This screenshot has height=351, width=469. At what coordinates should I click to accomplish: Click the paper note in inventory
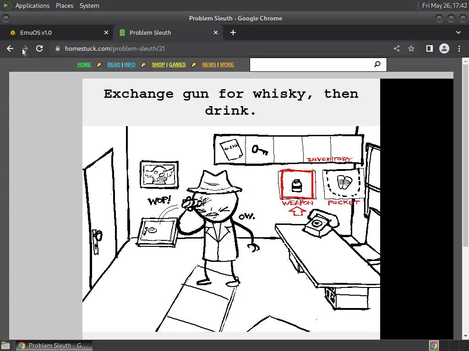point(231,149)
